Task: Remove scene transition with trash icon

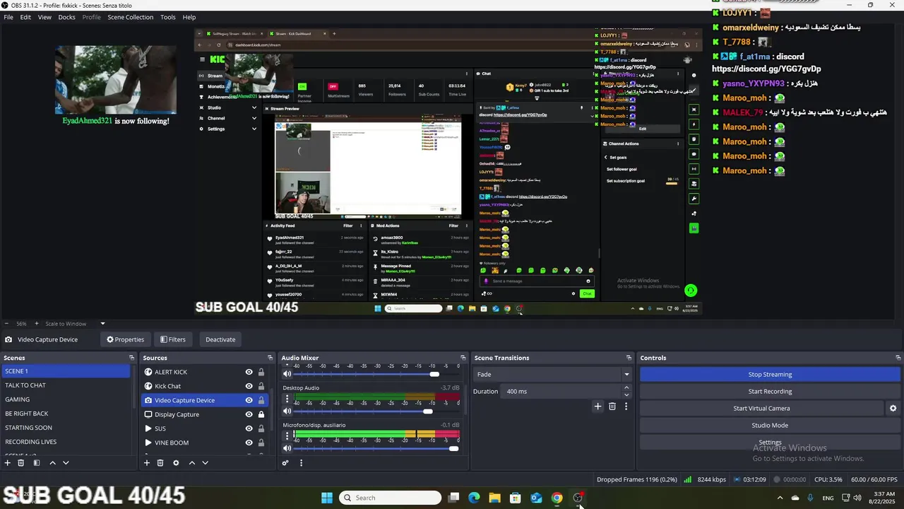Action: coord(612,406)
